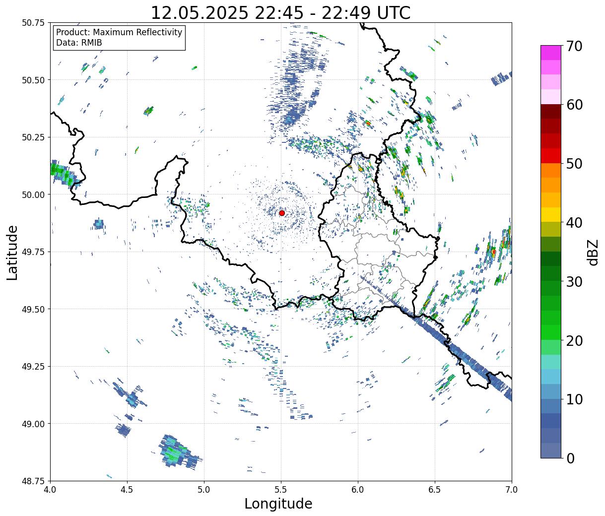The width and height of the screenshot is (605, 516).
Task: Click the magenta swatch at top of colorbar
Action: coord(550,53)
